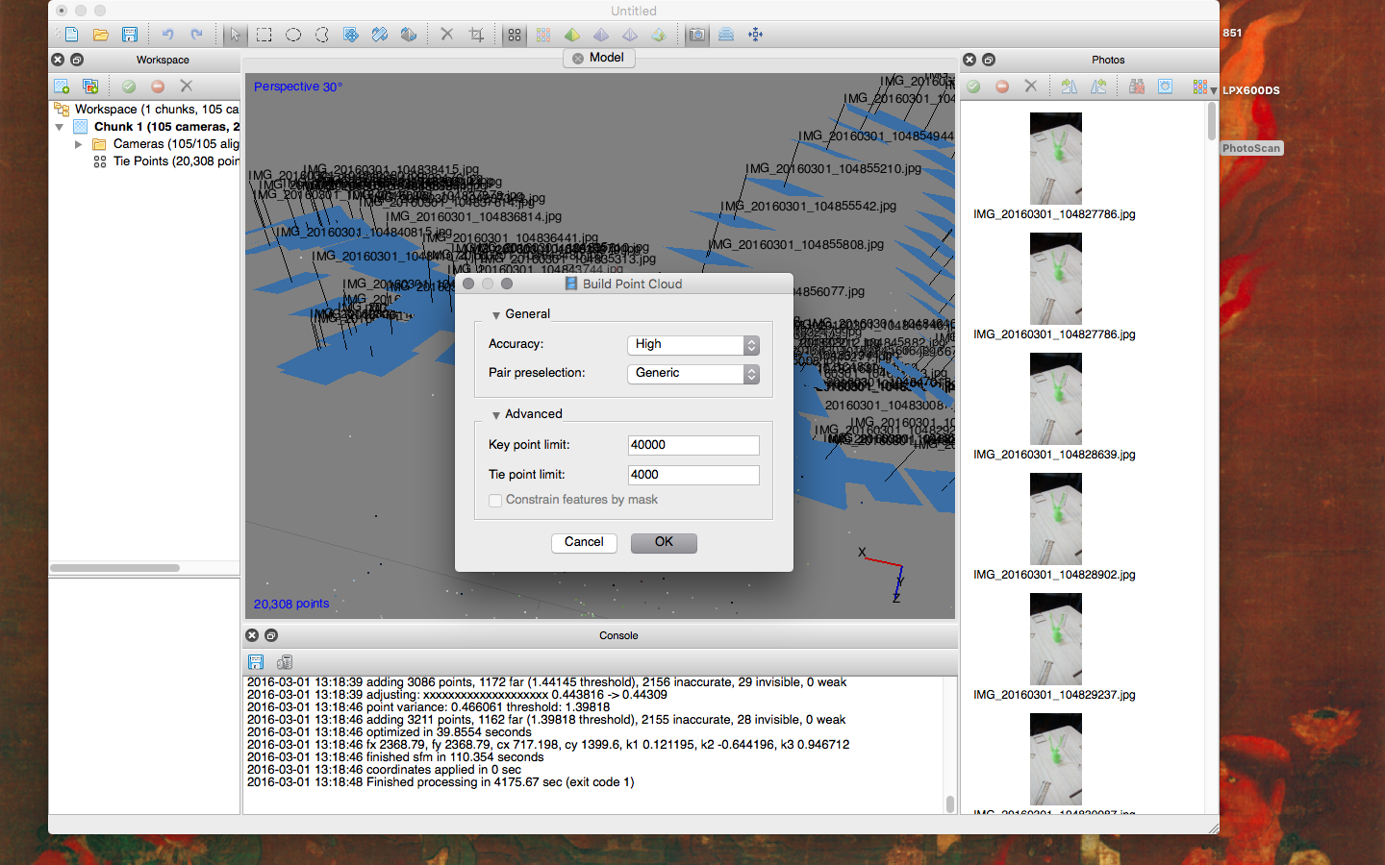This screenshot has height=865, width=1385.
Task: Choose the Resize Region tool
Action: (380, 35)
